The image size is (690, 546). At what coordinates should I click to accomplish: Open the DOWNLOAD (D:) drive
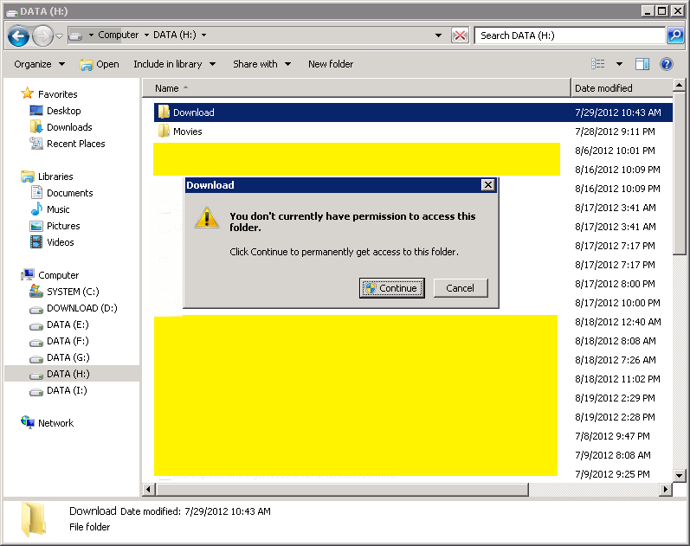(74, 308)
